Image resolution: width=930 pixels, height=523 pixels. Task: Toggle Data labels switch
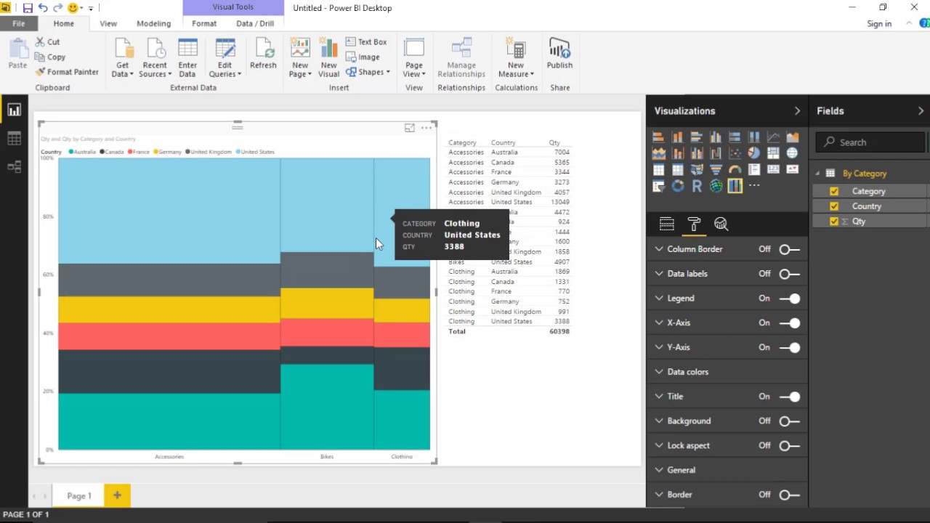[x=789, y=274]
